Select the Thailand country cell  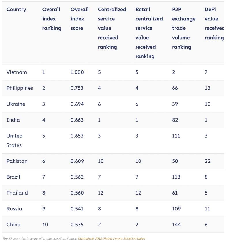click(17, 193)
